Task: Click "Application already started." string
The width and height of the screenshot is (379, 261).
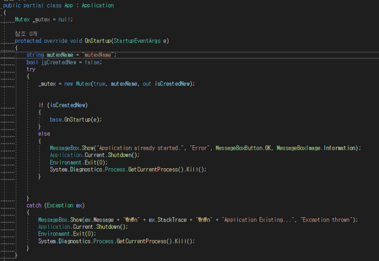Action: click(140, 148)
